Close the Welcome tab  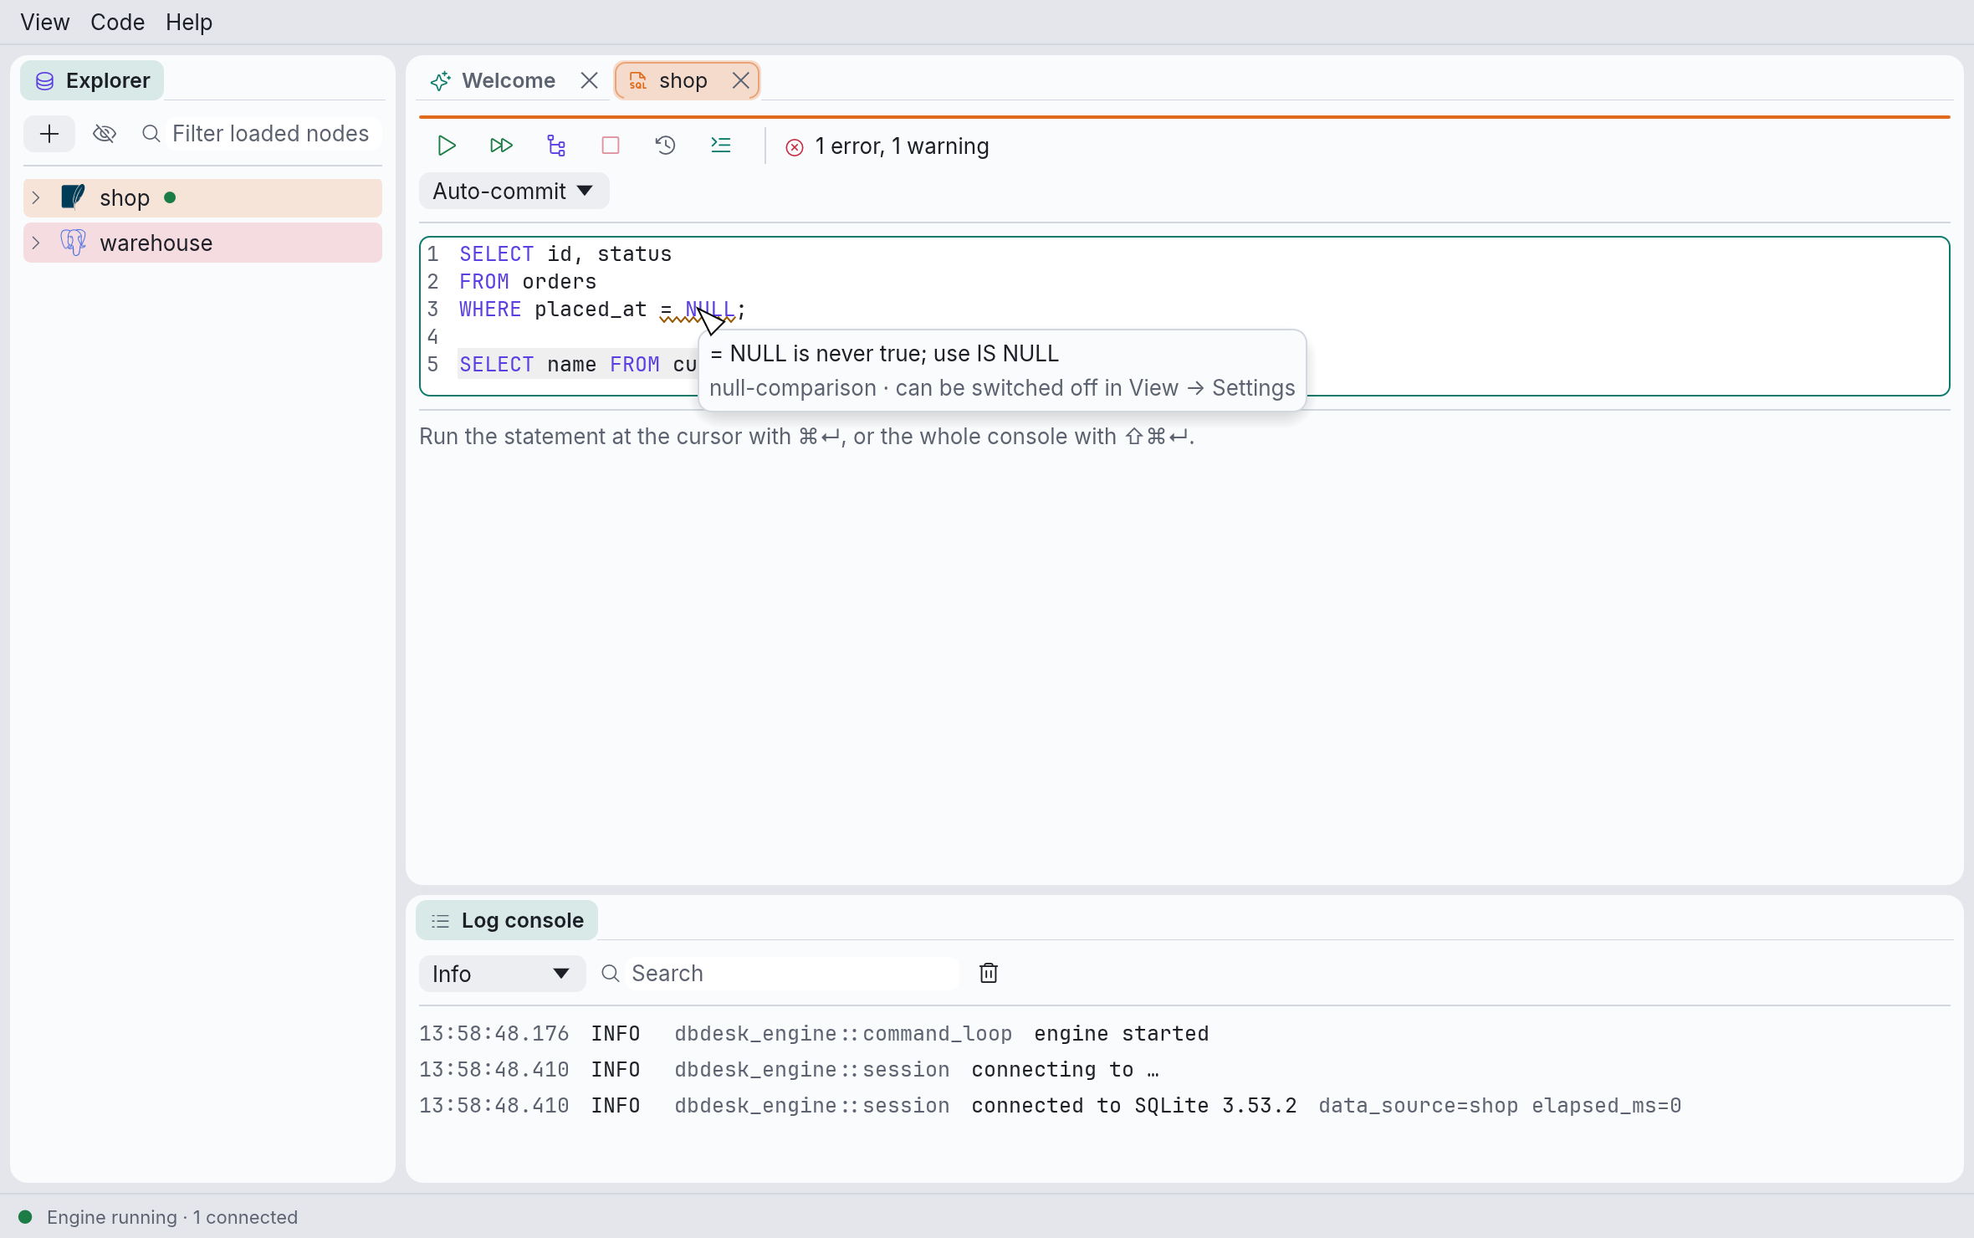589,80
